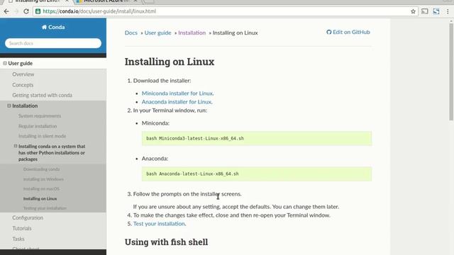
Task: Click the address bar URL
Action: tap(99, 11)
